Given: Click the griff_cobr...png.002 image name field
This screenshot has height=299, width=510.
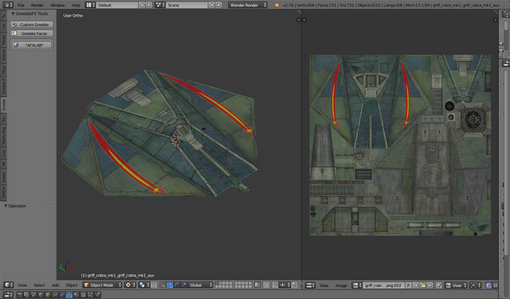Looking at the screenshot, I should tap(383, 285).
